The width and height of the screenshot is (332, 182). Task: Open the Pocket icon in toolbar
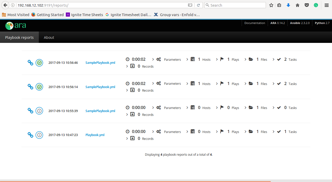[x=307, y=5]
